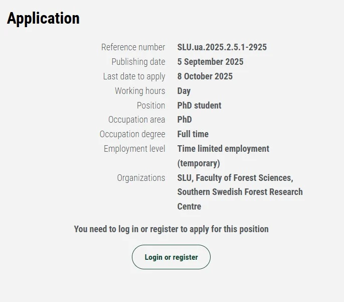This screenshot has height=302, width=344.
Task: Click the PhD student position value
Action: coord(199,106)
